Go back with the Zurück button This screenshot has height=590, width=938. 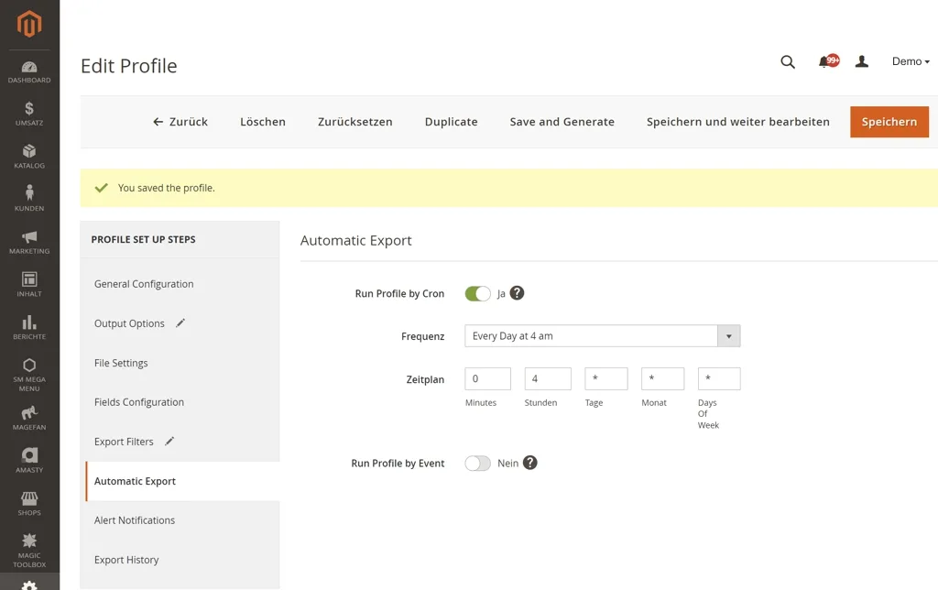pos(180,122)
